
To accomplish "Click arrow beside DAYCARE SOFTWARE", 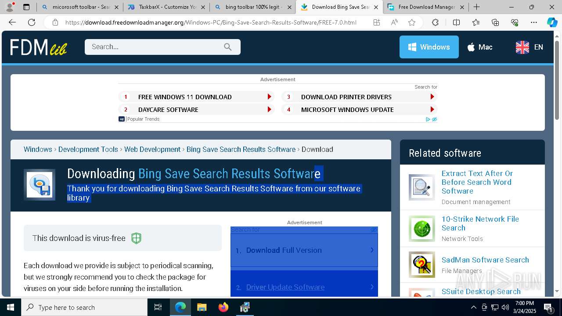I will pyautogui.click(x=270, y=110).
